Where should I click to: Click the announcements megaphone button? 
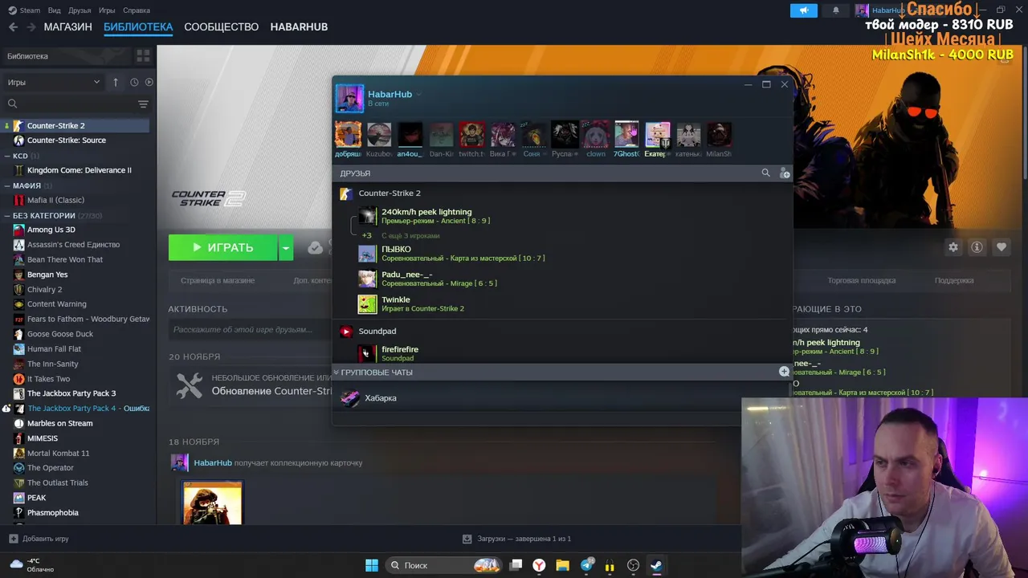(x=804, y=10)
